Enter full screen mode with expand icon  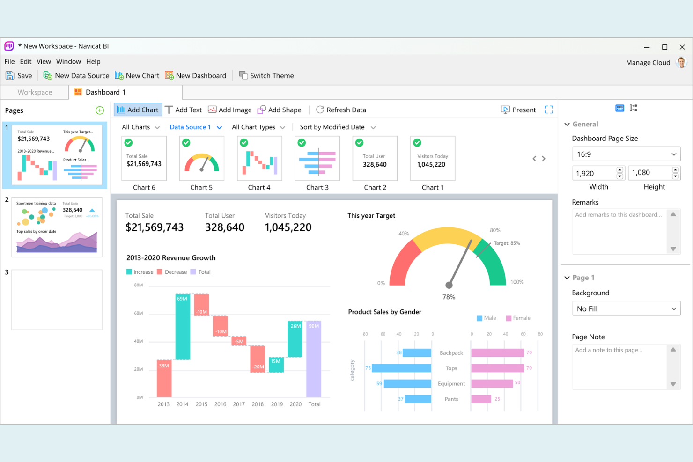549,110
